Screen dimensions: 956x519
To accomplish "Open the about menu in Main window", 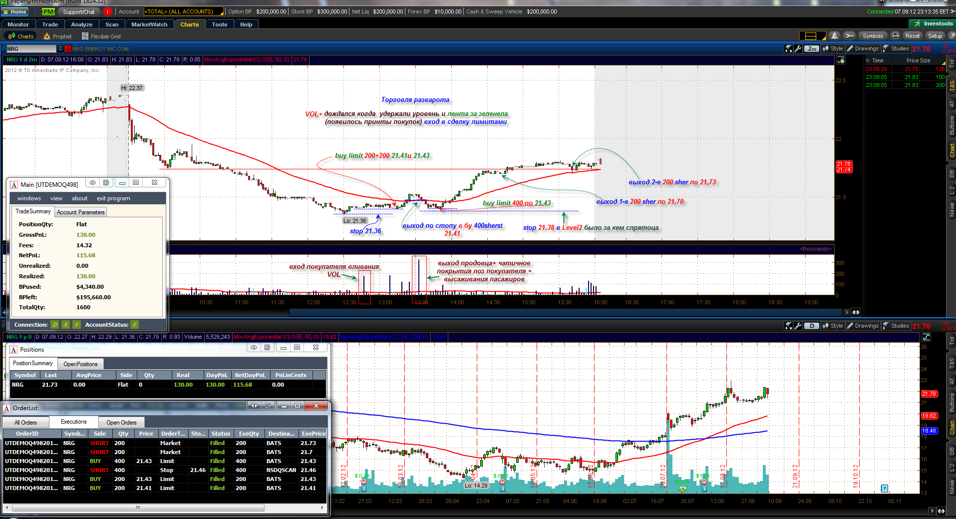I will tap(79, 198).
